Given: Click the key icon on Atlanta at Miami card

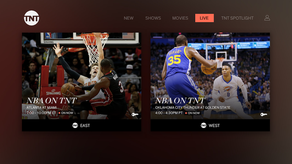Looking at the screenshot, I should click(x=135, y=114).
